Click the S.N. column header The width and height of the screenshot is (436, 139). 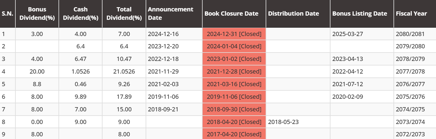pyautogui.click(x=8, y=14)
